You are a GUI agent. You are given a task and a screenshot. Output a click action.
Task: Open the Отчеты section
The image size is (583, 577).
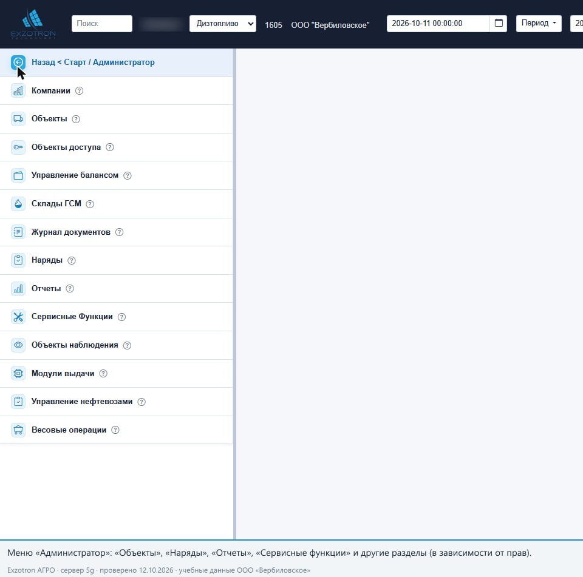point(117,289)
